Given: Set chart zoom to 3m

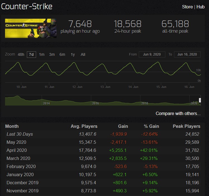Looking at the screenshot, I should pyautogui.click(x=52, y=54).
